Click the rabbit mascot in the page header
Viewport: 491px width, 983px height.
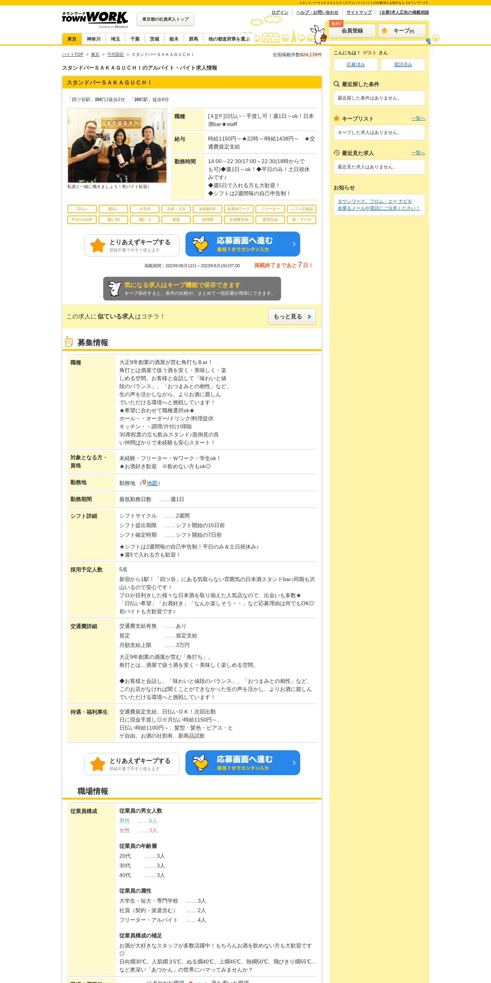318,34
